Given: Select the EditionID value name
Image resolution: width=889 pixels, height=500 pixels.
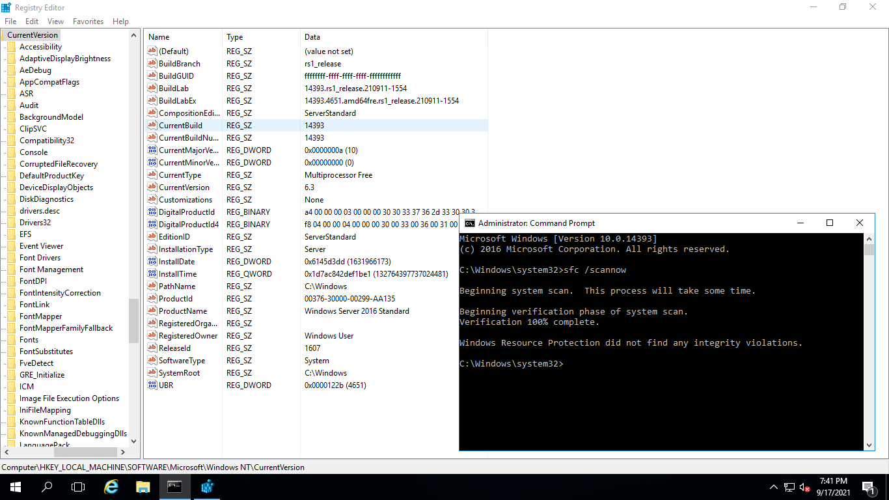Looking at the screenshot, I should (x=174, y=237).
